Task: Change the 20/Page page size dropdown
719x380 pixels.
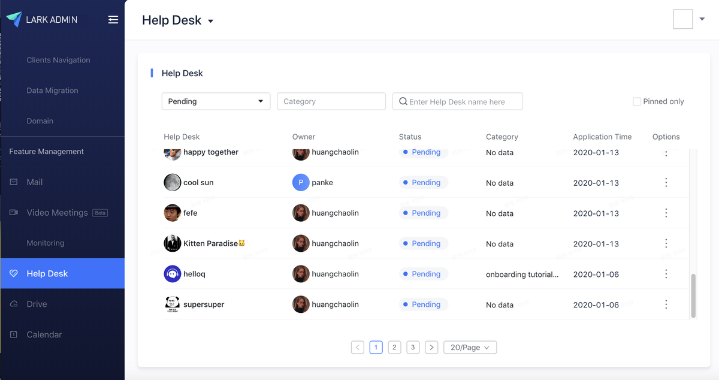Action: [470, 347]
